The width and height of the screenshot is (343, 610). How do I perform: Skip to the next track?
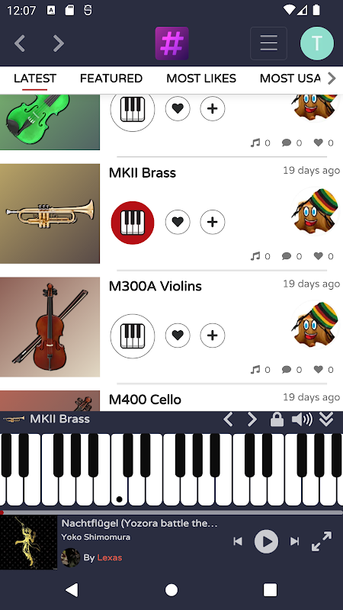[x=295, y=541]
